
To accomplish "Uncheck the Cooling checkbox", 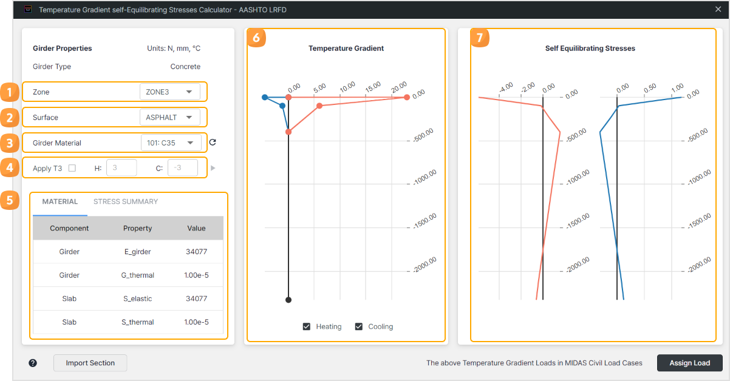I will [x=358, y=326].
